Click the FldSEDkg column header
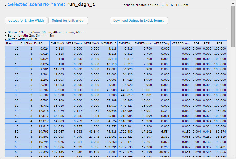Image resolution: width=236 pixels, height=159 pixels. (x=126, y=43)
